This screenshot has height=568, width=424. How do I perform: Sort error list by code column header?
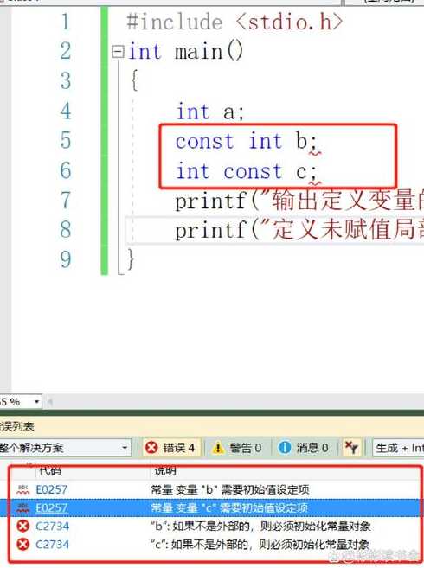50,471
